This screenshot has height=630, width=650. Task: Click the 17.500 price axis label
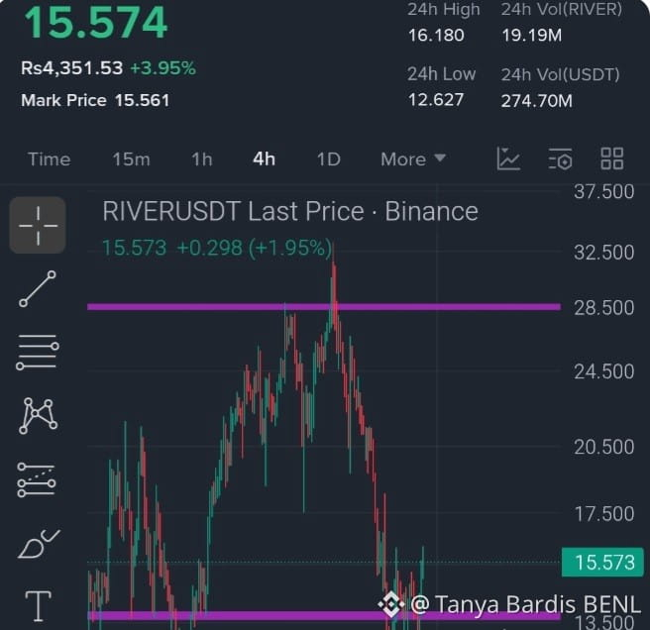pos(603,514)
